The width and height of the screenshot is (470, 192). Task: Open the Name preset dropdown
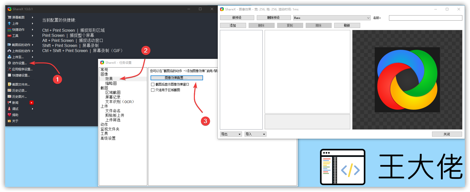(332, 18)
